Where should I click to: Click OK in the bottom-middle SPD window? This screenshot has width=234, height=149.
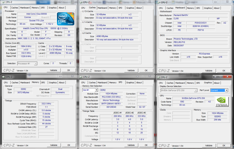coord(146,145)
